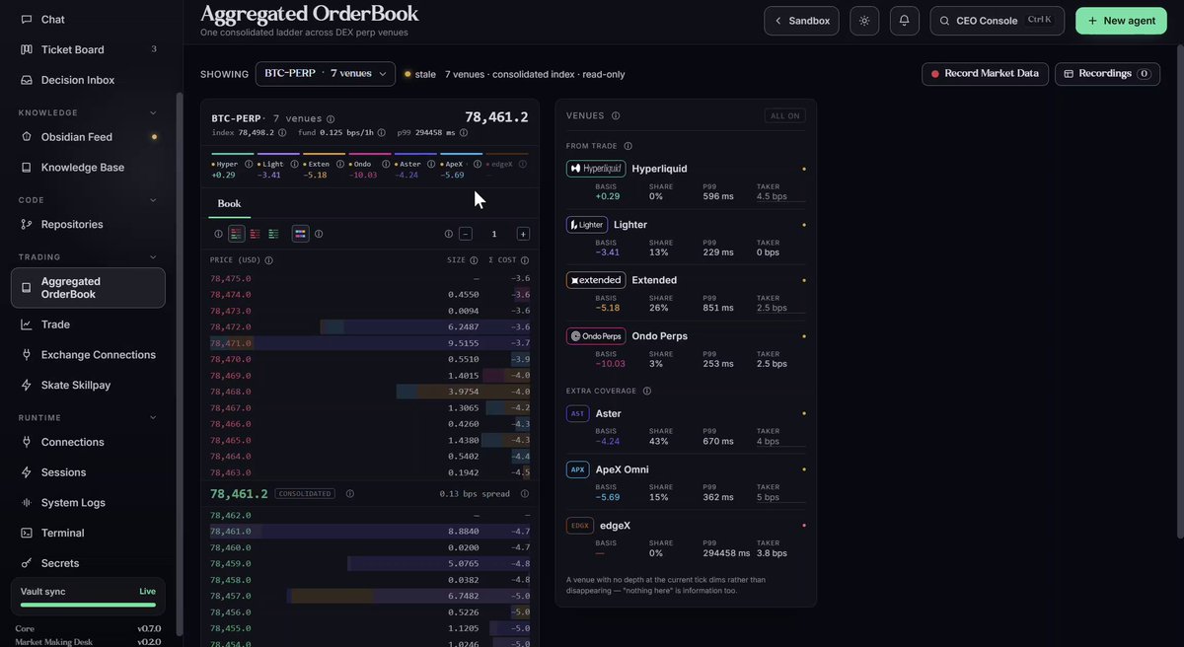Decrease tick grouping with minus button
1184x647 pixels.
[466, 234]
